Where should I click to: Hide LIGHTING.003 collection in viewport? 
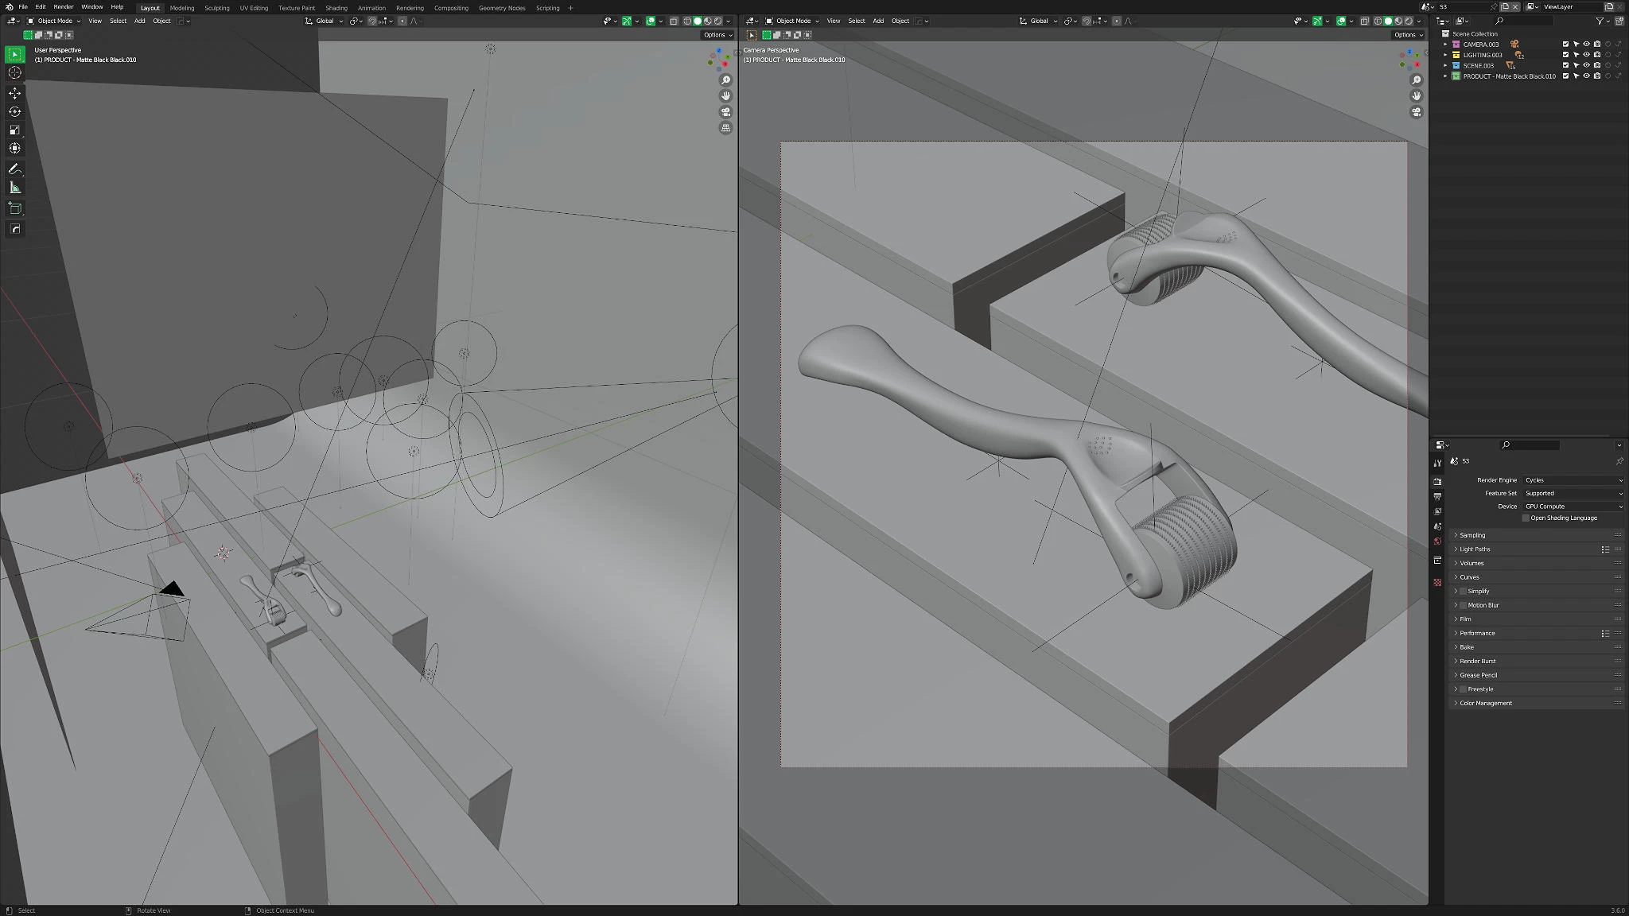[x=1586, y=55]
